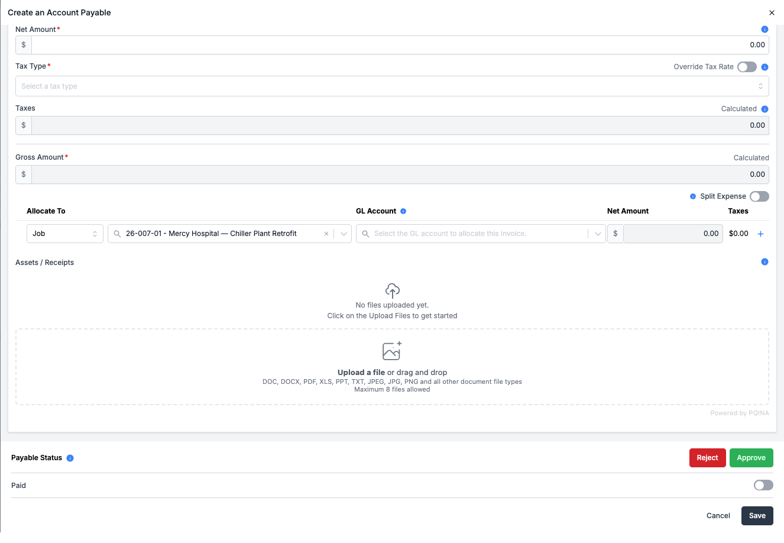Click the search icon in job field
Screen dimensions: 784x543
117,234
